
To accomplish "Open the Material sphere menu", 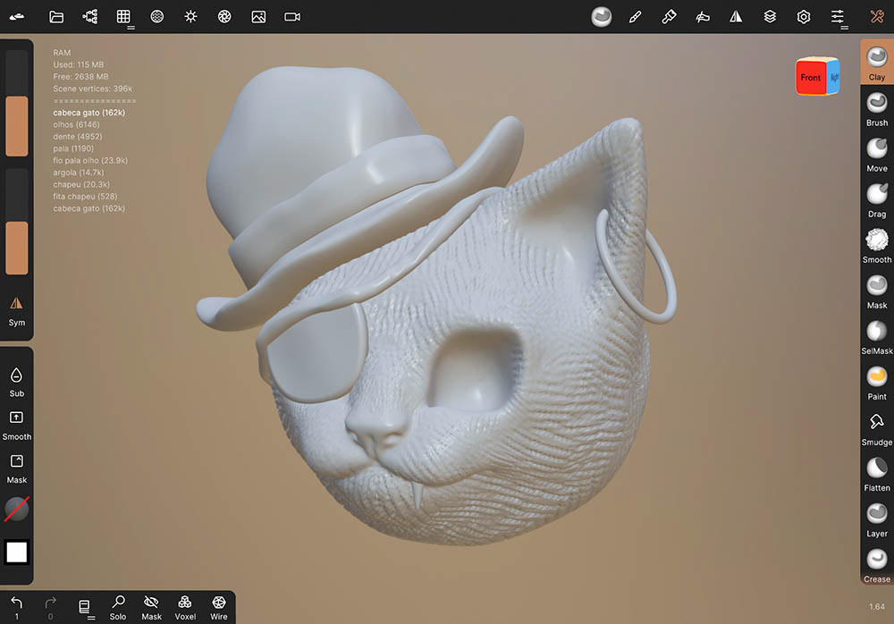I will coord(156,17).
